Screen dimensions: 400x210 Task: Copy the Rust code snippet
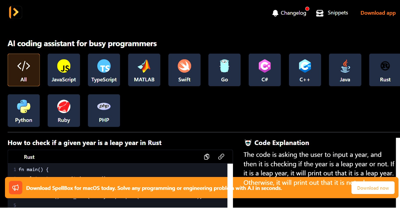pos(207,157)
